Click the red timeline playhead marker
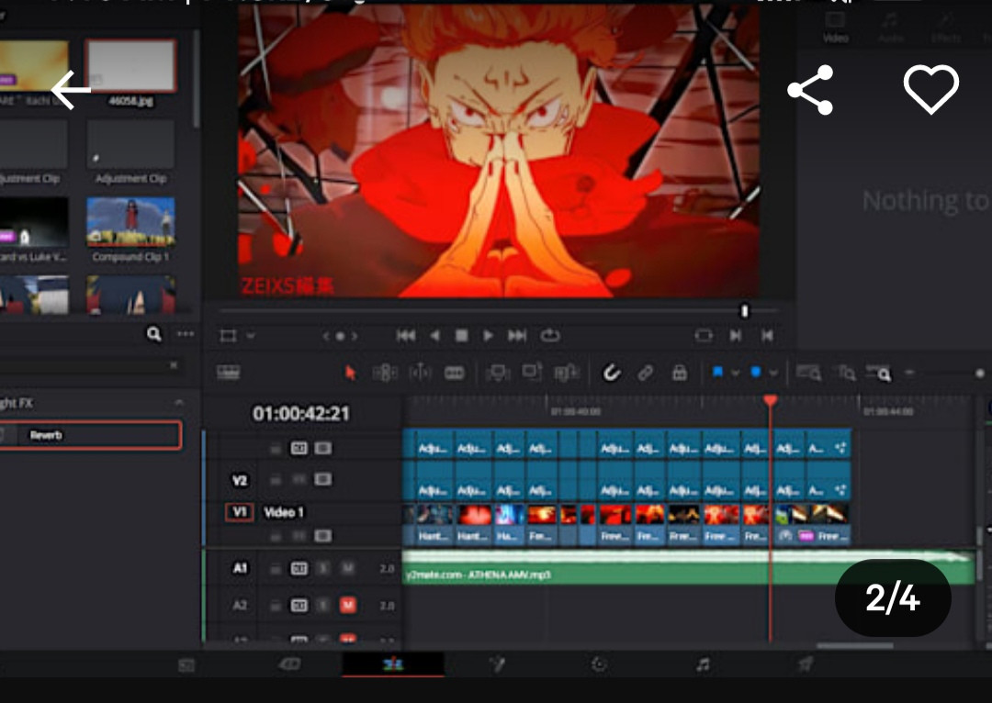 [x=770, y=401]
